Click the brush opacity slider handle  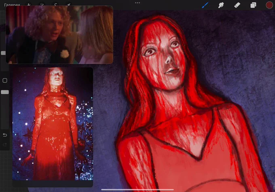(x=5, y=92)
